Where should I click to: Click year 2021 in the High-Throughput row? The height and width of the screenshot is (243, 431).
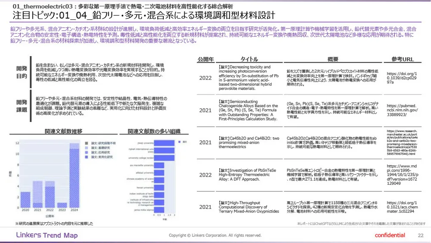coord(205,207)
